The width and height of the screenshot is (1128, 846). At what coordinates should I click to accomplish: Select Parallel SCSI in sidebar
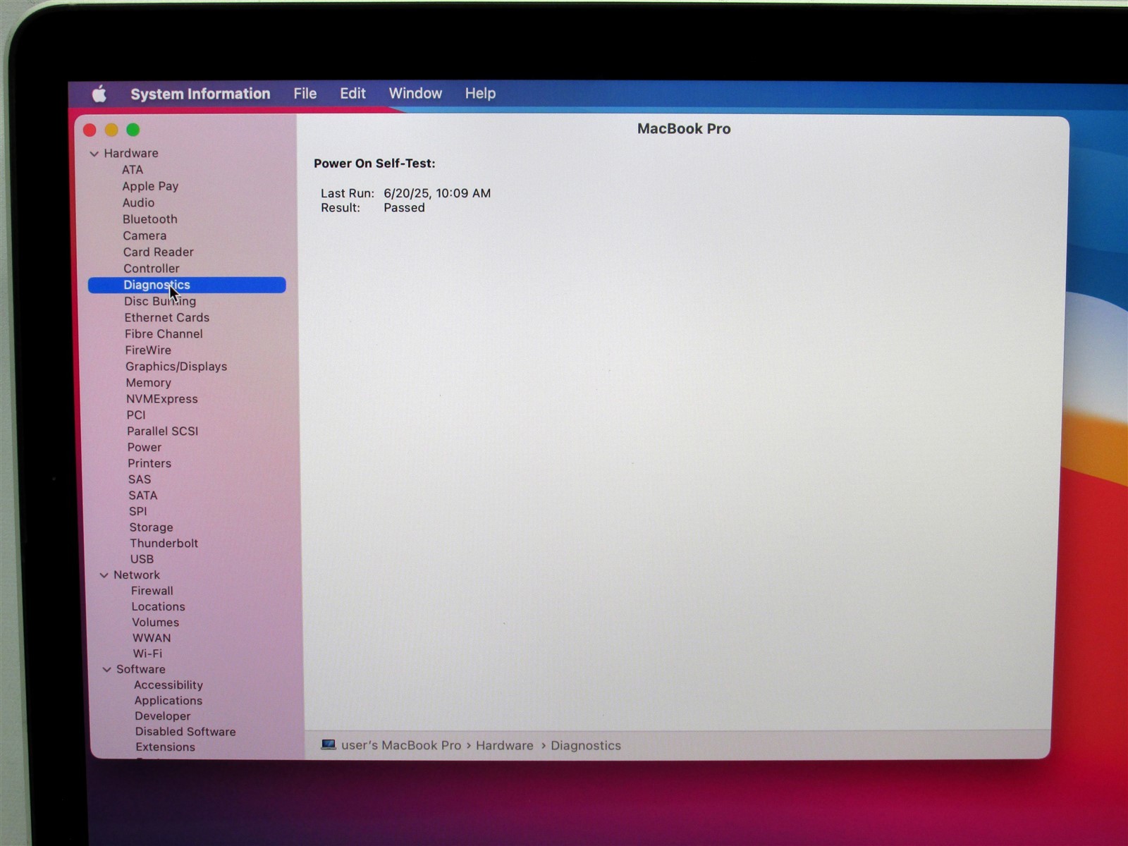click(x=163, y=431)
